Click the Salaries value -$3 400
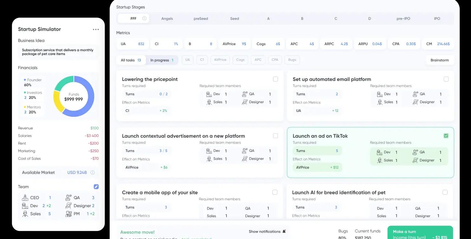Screen dimensions: 471x239 [x=92, y=136]
